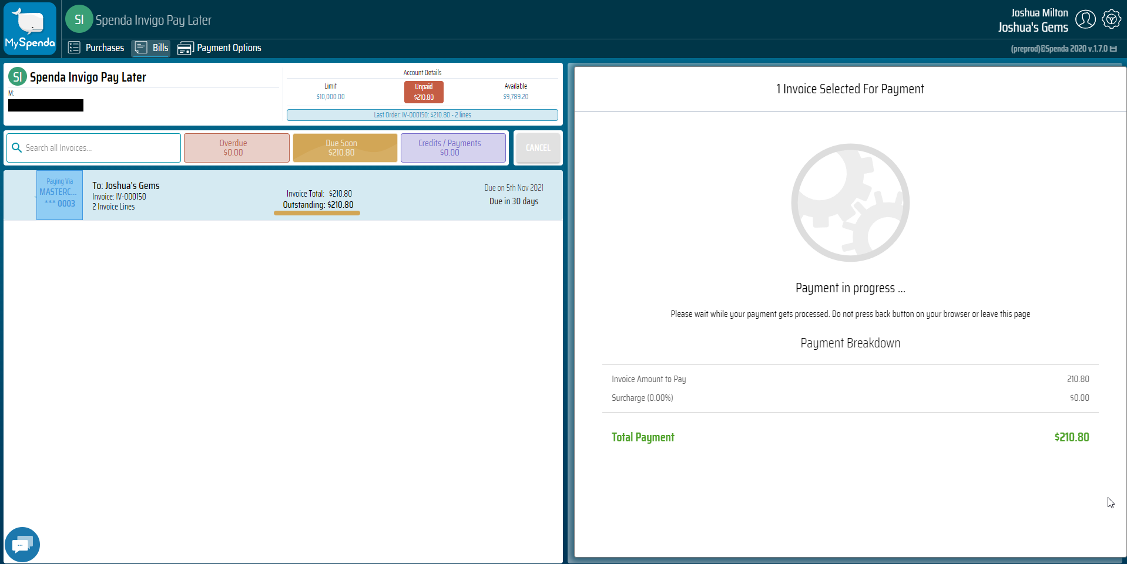Click the version info icon next to v.1.7.0
The height and width of the screenshot is (564, 1127).
coord(1113,49)
